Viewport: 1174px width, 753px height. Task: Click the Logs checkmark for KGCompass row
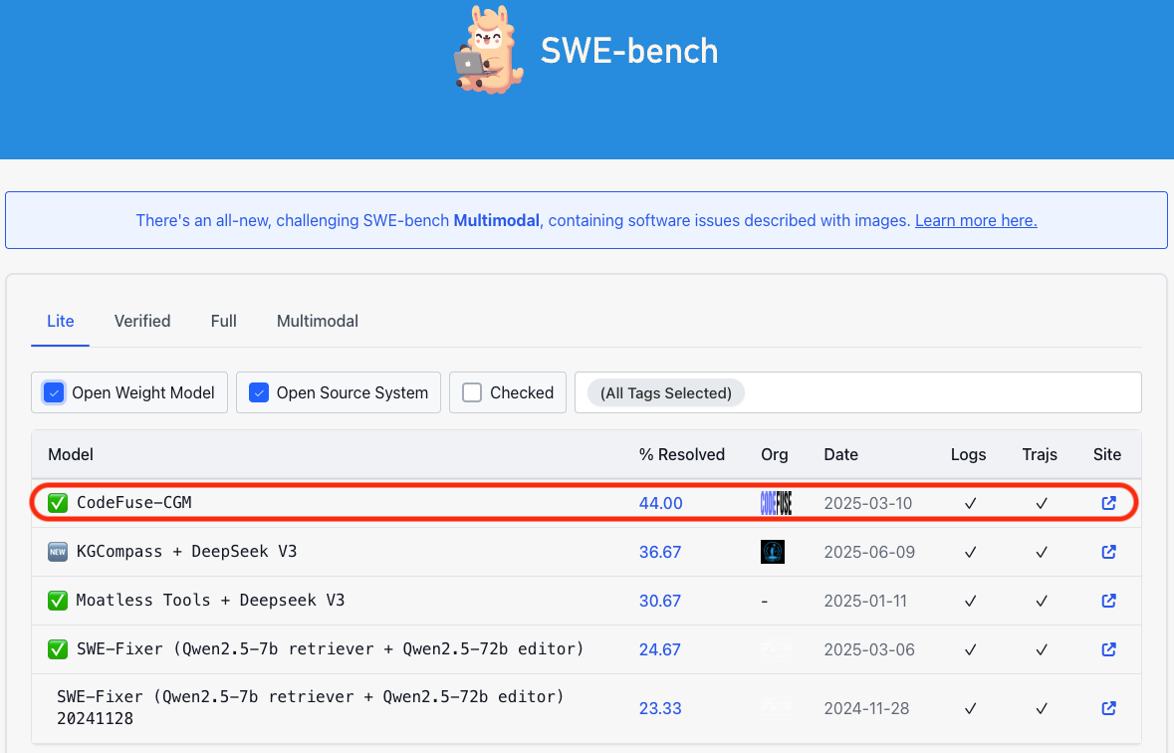click(x=970, y=552)
